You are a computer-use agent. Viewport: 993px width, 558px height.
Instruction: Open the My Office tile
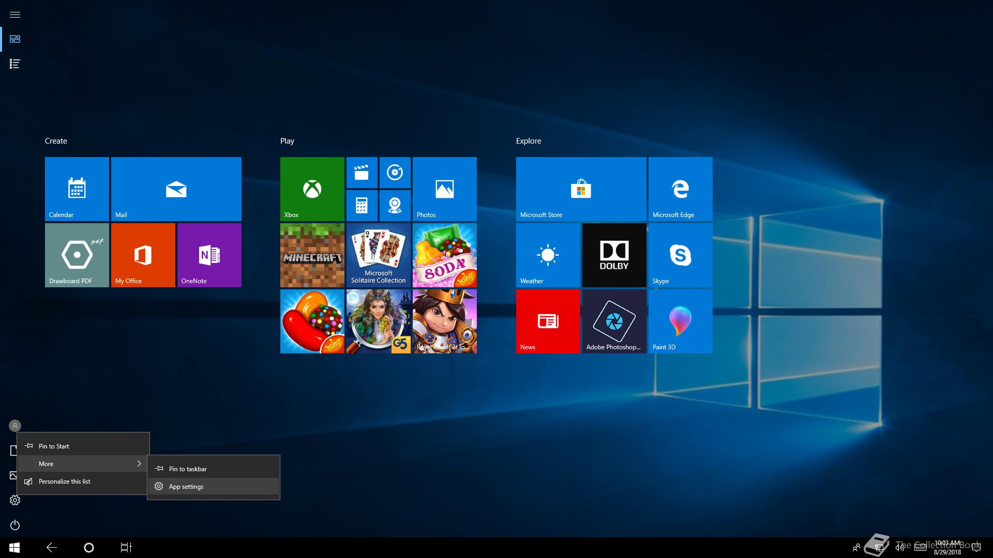pyautogui.click(x=143, y=255)
